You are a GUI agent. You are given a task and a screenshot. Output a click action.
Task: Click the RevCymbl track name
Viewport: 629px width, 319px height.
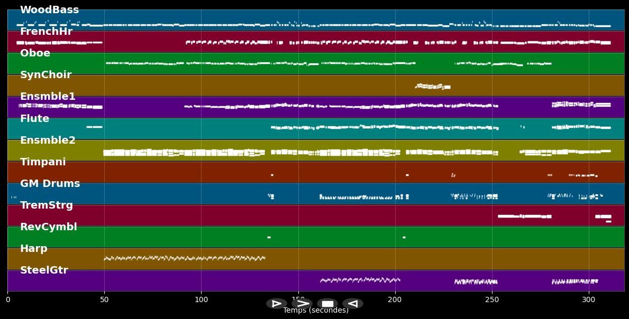pyautogui.click(x=48, y=227)
